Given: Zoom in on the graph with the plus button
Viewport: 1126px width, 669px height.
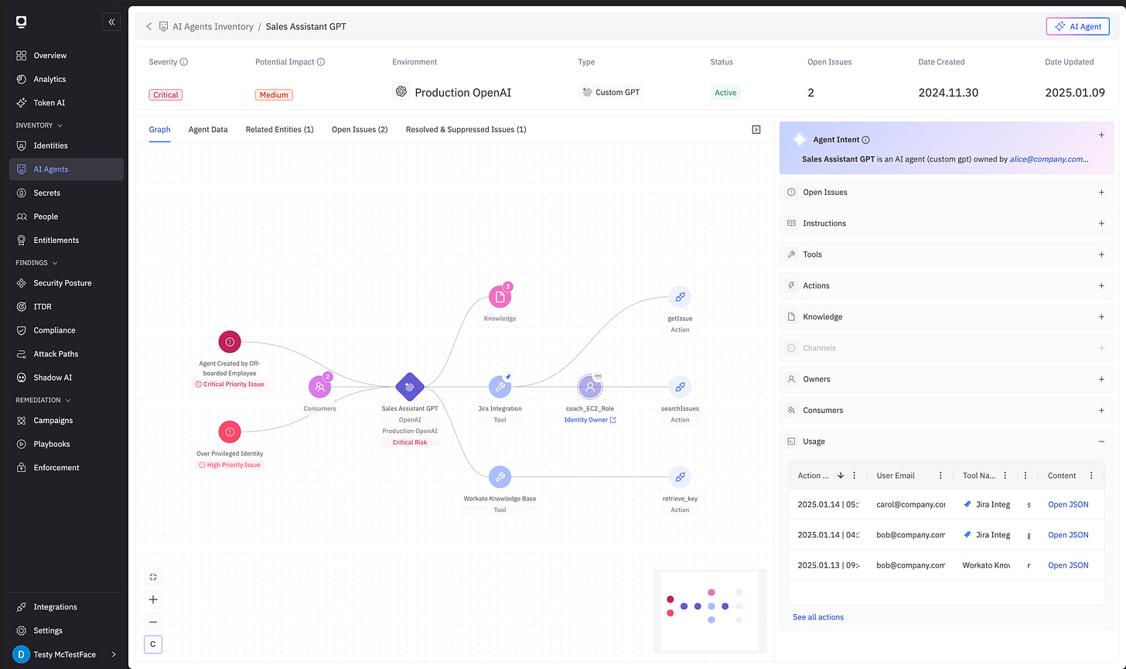Looking at the screenshot, I should (153, 599).
